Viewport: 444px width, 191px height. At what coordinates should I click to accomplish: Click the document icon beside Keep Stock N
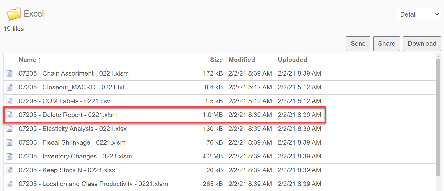click(10, 170)
